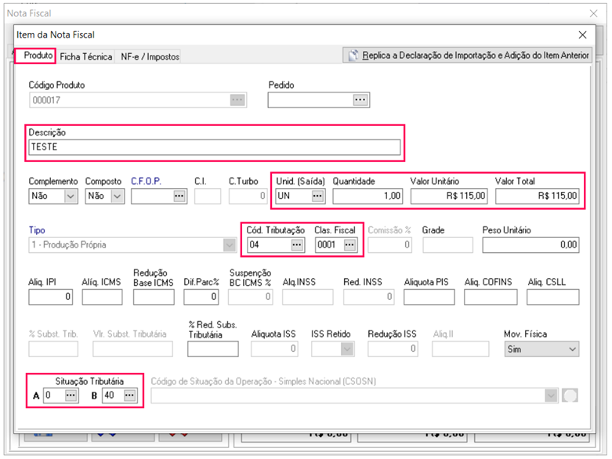Click Situação Tributária B ellipsis button
Viewport: 612px width, 459px height.
click(129, 396)
